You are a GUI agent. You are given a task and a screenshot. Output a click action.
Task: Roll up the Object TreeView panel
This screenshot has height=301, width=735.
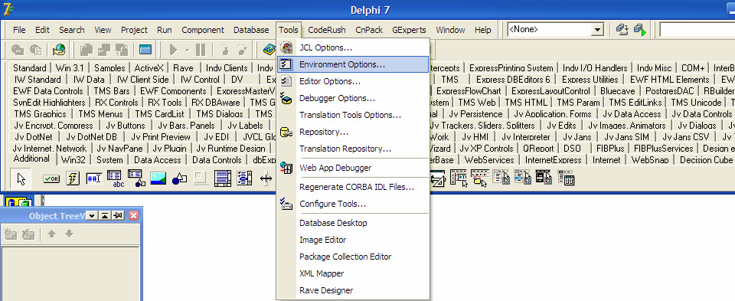[x=105, y=216]
